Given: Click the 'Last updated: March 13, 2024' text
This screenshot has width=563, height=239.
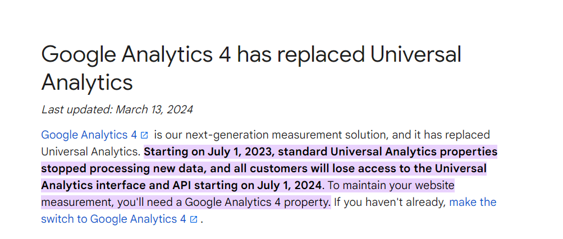Looking at the screenshot, I should pos(117,109).
